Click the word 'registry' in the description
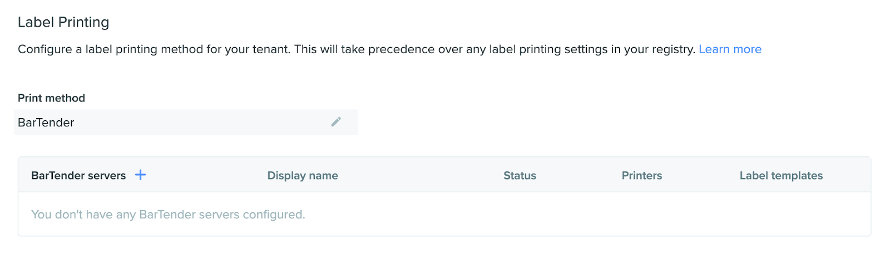This screenshot has height=255, width=890. (674, 49)
